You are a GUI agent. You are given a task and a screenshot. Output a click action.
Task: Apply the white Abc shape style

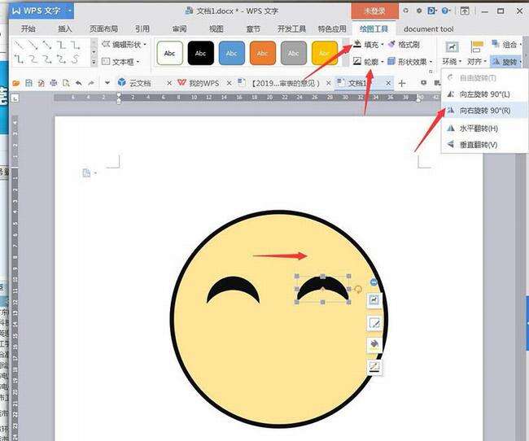click(x=170, y=53)
